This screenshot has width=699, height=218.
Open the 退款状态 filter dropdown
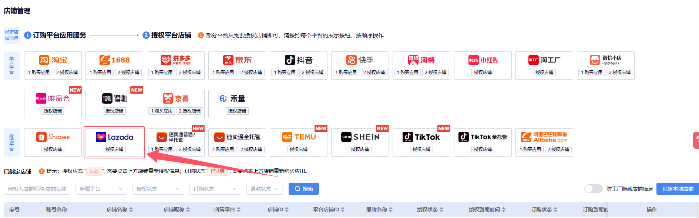click(x=265, y=189)
